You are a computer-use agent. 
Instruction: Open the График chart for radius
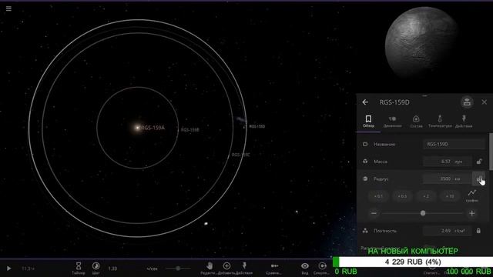[472, 195]
